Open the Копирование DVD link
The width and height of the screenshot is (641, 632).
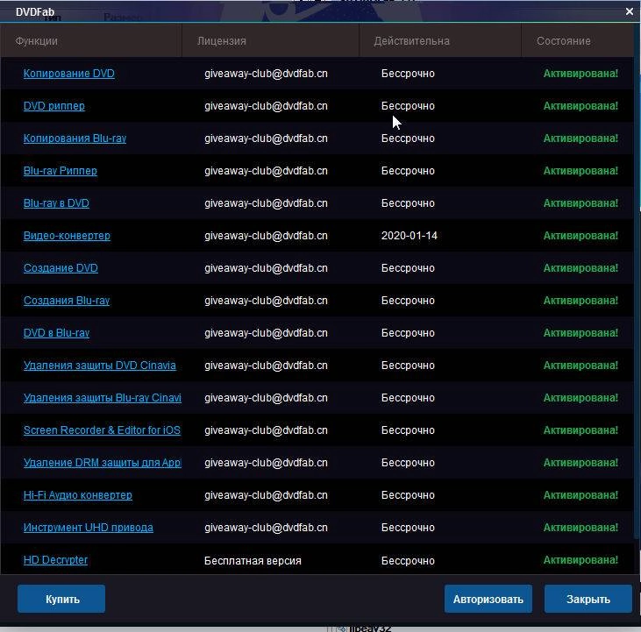[68, 74]
